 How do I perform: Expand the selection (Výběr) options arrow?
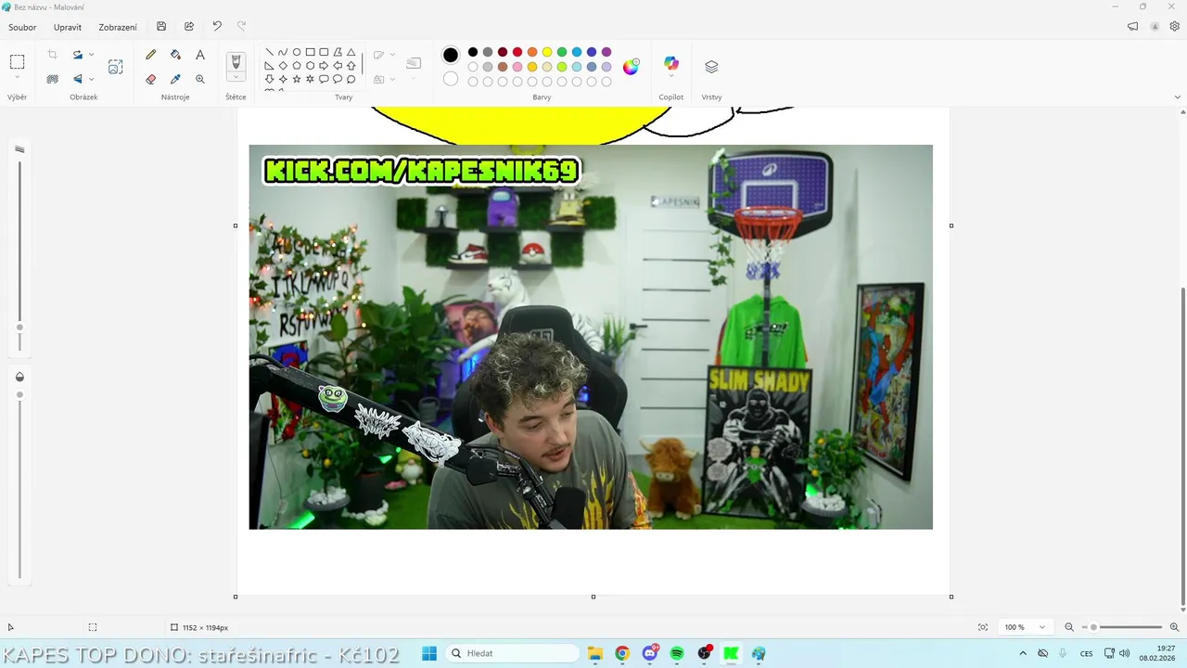tap(17, 77)
